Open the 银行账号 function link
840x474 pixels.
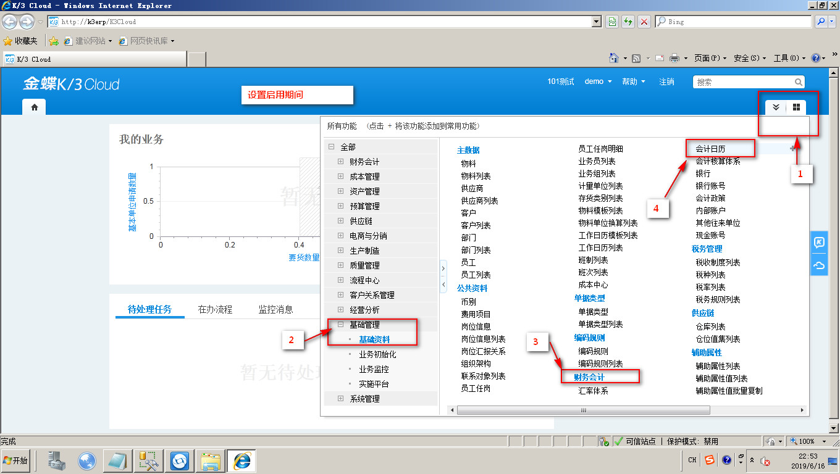pos(710,186)
